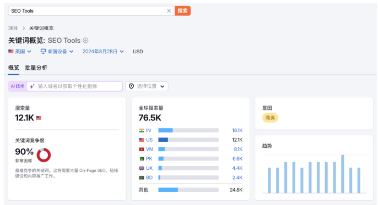Open the US country link
378x205 pixels.
point(149,140)
